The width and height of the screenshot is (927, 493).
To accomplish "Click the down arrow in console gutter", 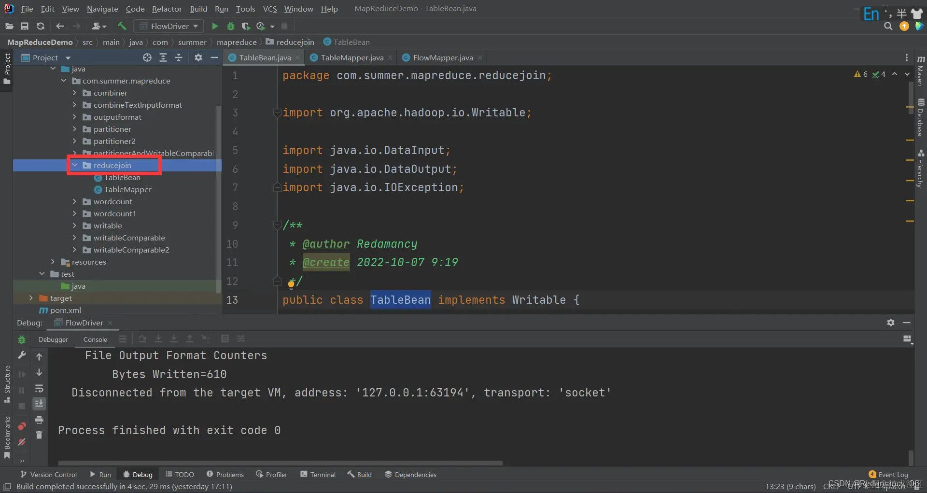I will tap(39, 372).
